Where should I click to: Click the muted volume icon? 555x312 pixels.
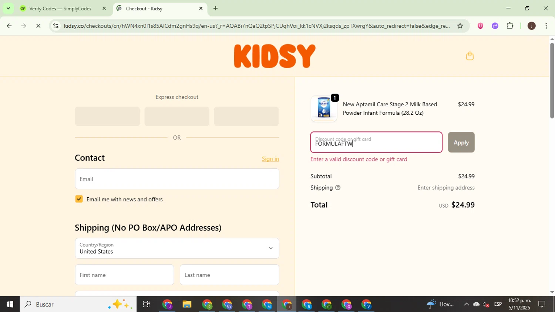point(486,304)
